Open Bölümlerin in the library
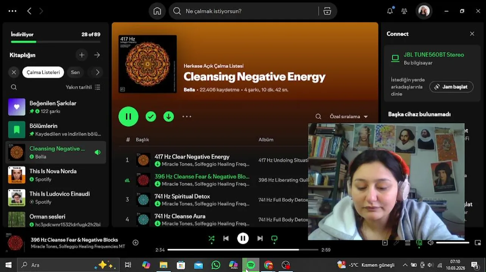 [x=56, y=130]
